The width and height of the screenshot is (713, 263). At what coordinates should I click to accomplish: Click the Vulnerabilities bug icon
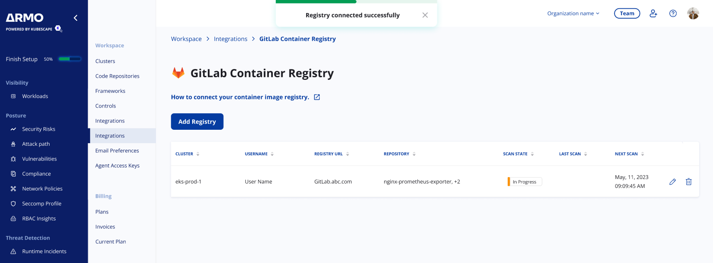tap(13, 159)
